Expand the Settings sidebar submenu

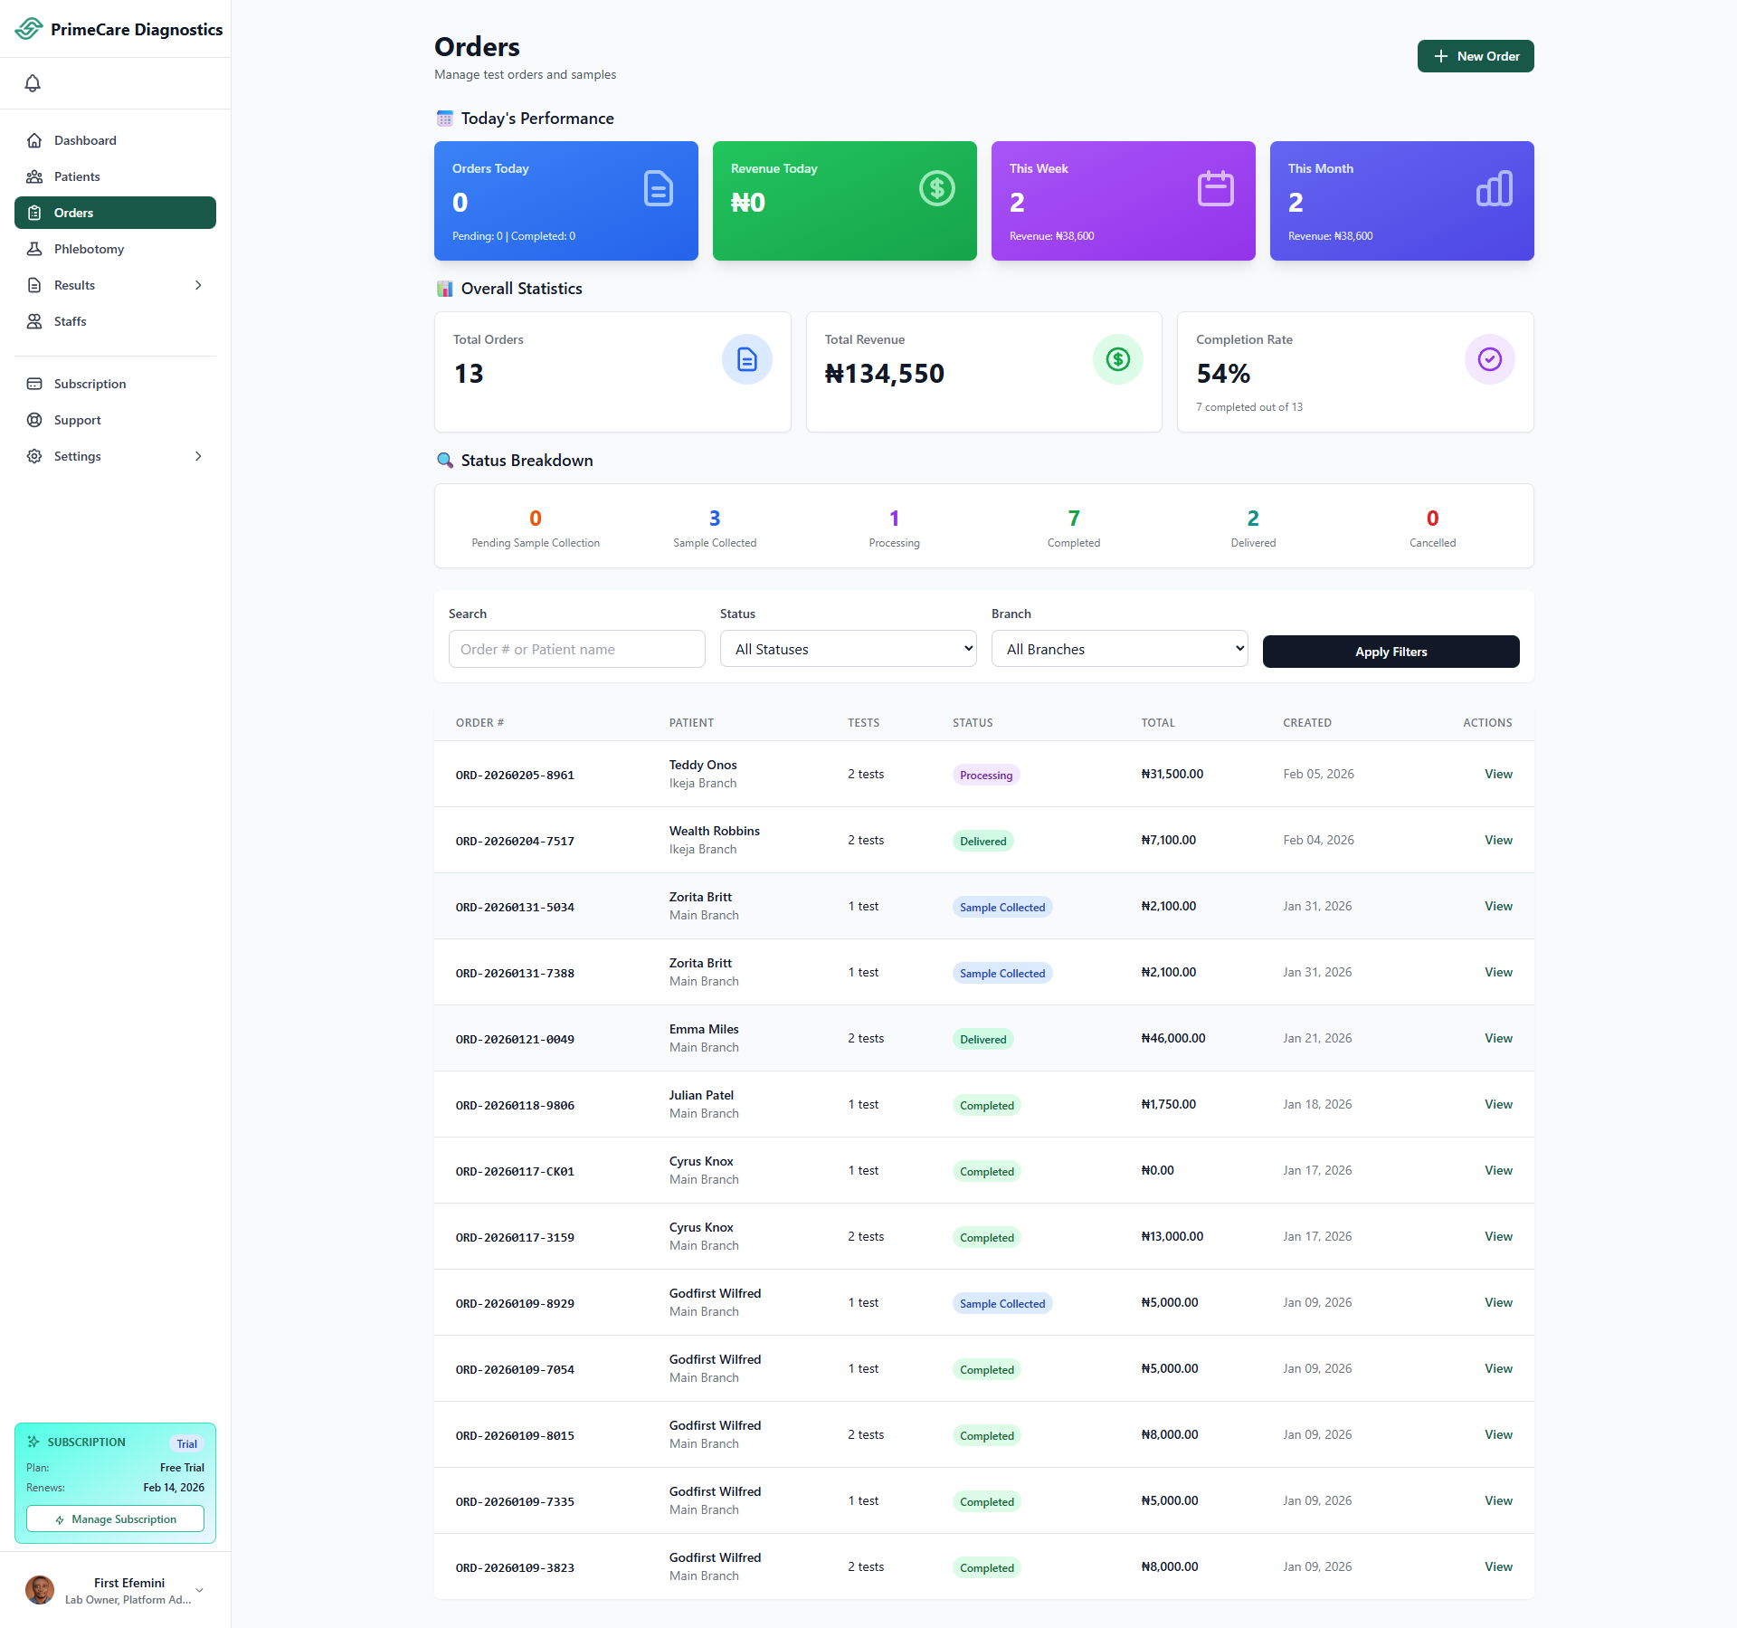[198, 456]
